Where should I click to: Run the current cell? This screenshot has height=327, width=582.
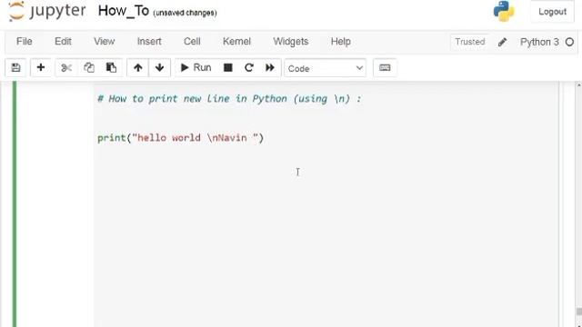[x=196, y=68]
